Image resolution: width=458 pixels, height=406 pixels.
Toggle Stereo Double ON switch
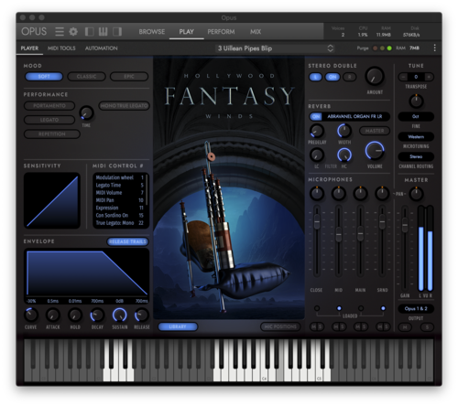(x=333, y=77)
